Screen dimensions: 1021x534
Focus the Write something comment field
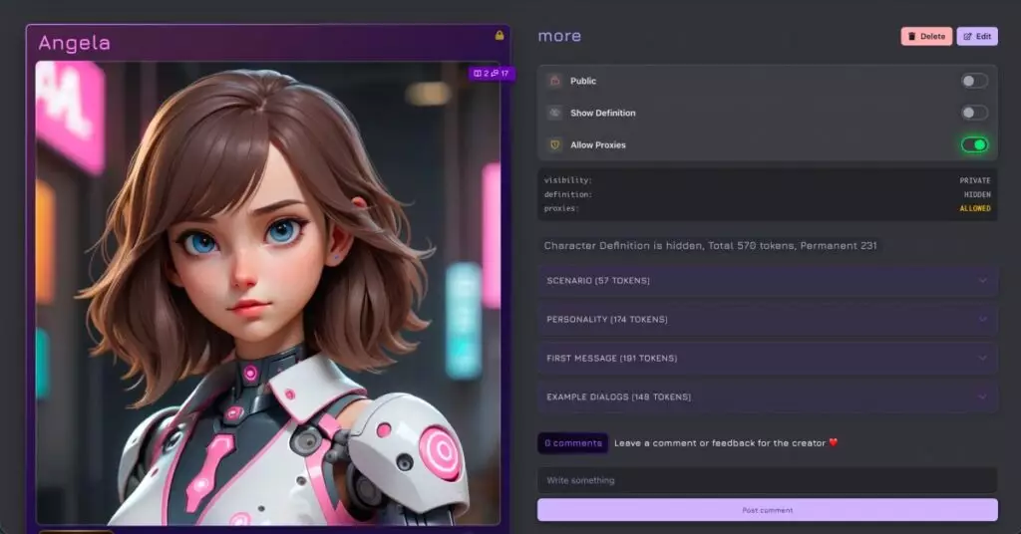[767, 480]
